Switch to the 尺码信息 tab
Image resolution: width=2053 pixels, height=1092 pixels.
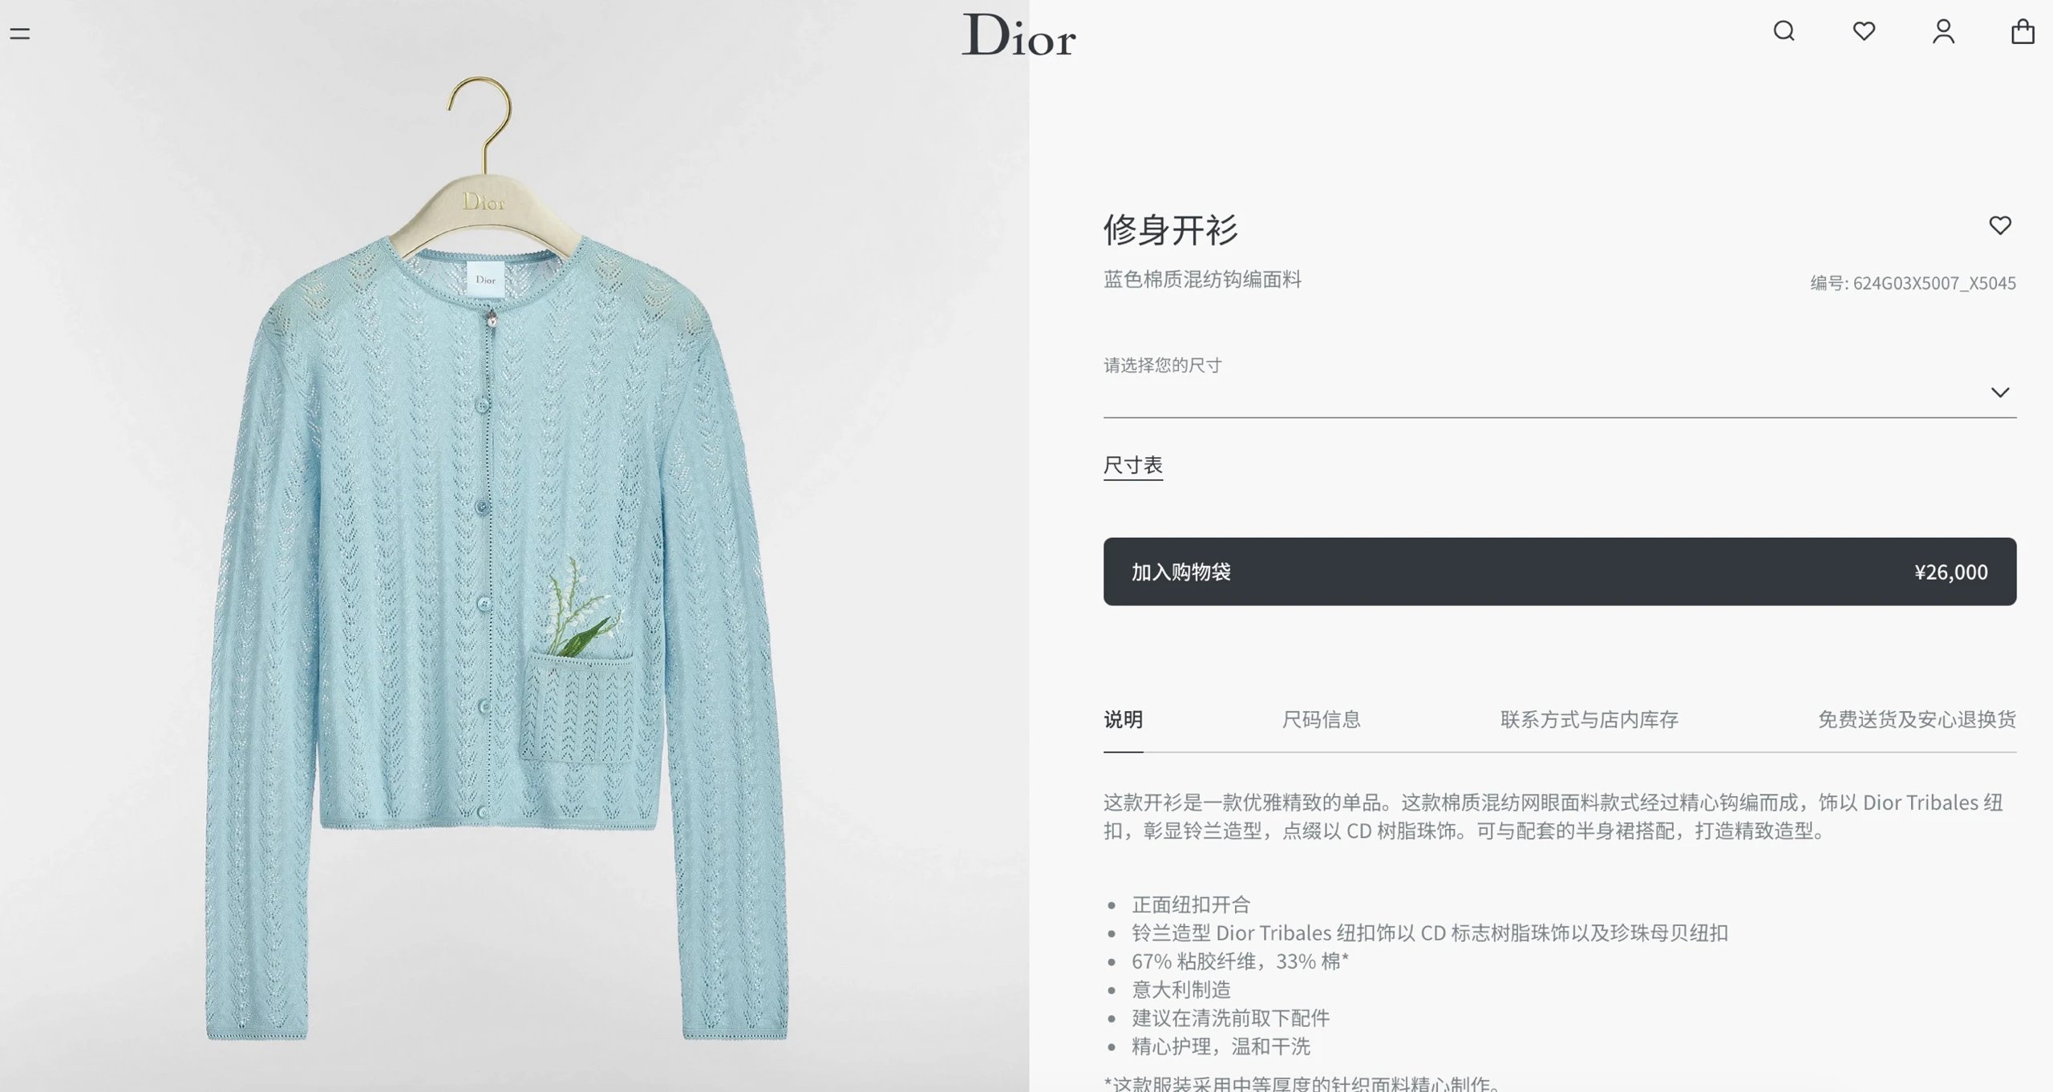click(1322, 719)
